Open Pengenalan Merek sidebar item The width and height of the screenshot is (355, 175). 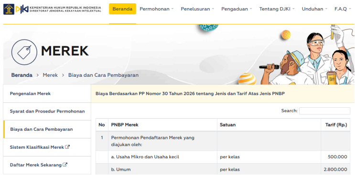(47, 93)
